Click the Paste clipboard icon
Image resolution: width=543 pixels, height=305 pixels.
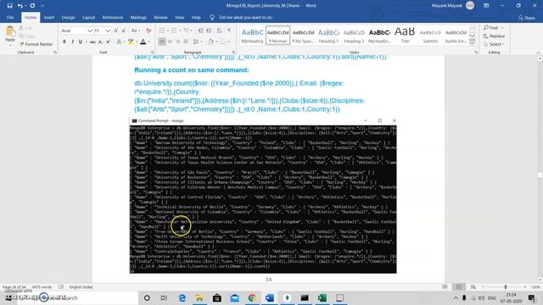[10, 32]
